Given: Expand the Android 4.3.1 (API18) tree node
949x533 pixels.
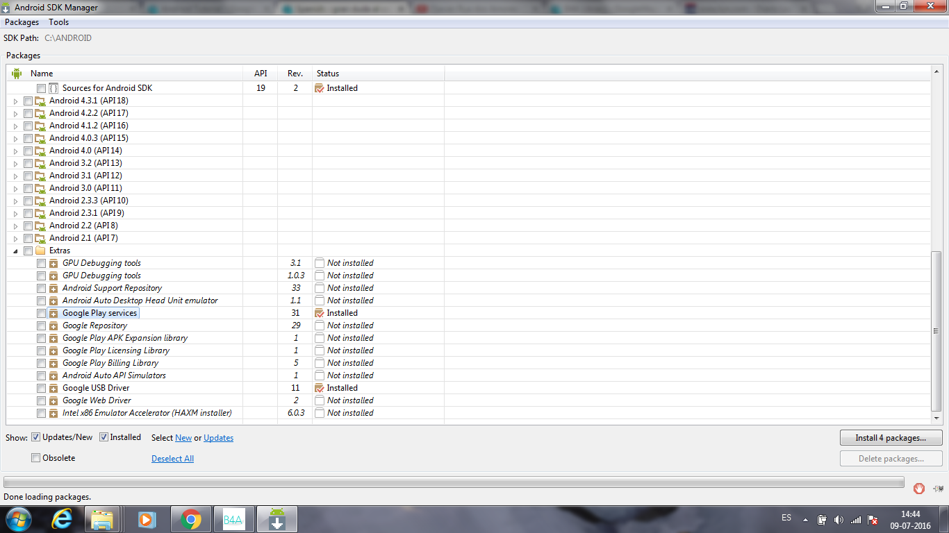Looking at the screenshot, I should [x=16, y=101].
